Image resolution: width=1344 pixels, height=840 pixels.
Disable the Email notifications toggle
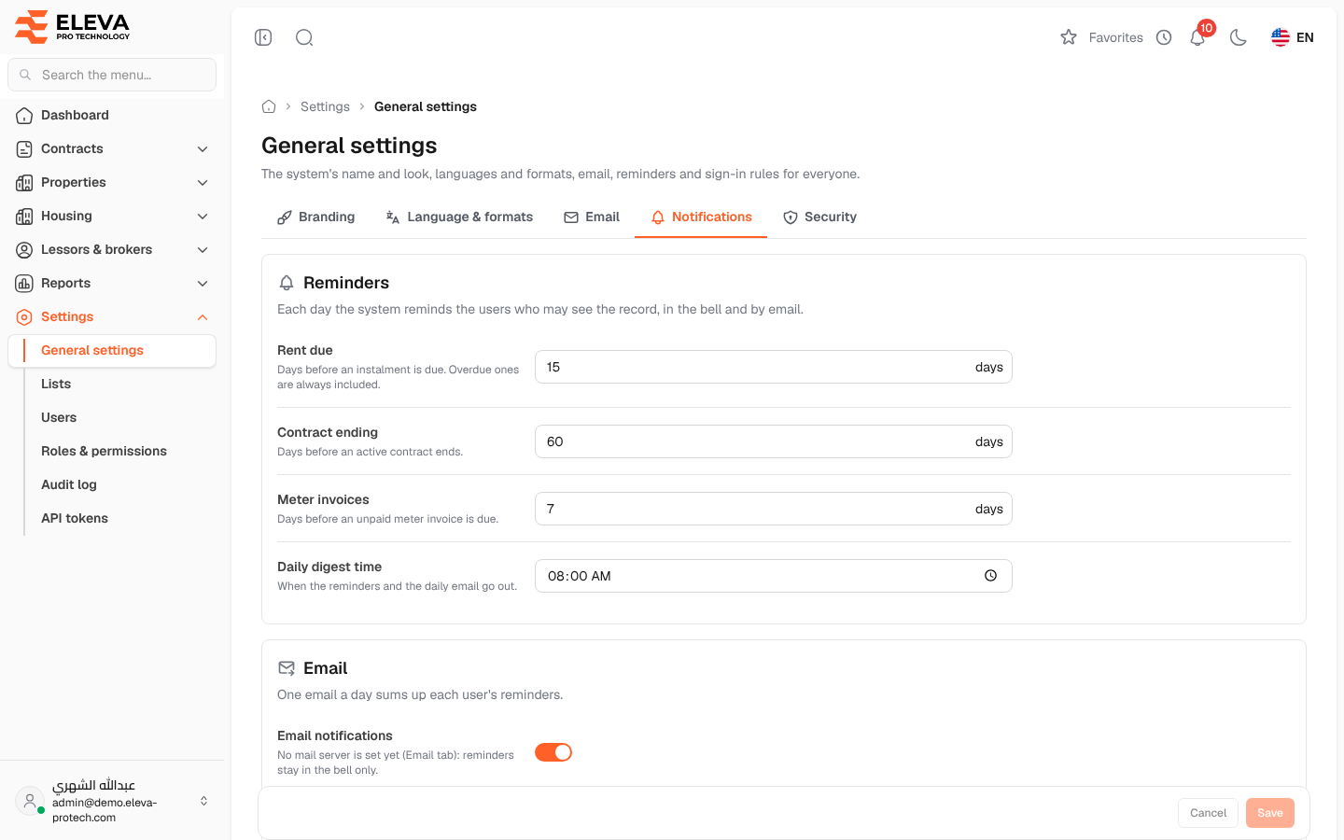click(x=553, y=752)
